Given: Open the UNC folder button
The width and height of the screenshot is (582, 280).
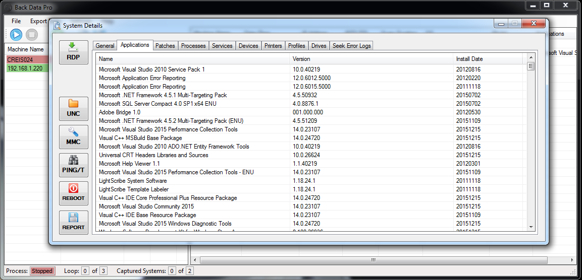Looking at the screenshot, I should 74,108.
